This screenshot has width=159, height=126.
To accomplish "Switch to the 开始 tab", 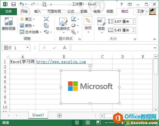I will pyautogui.click(x=24, y=12).
